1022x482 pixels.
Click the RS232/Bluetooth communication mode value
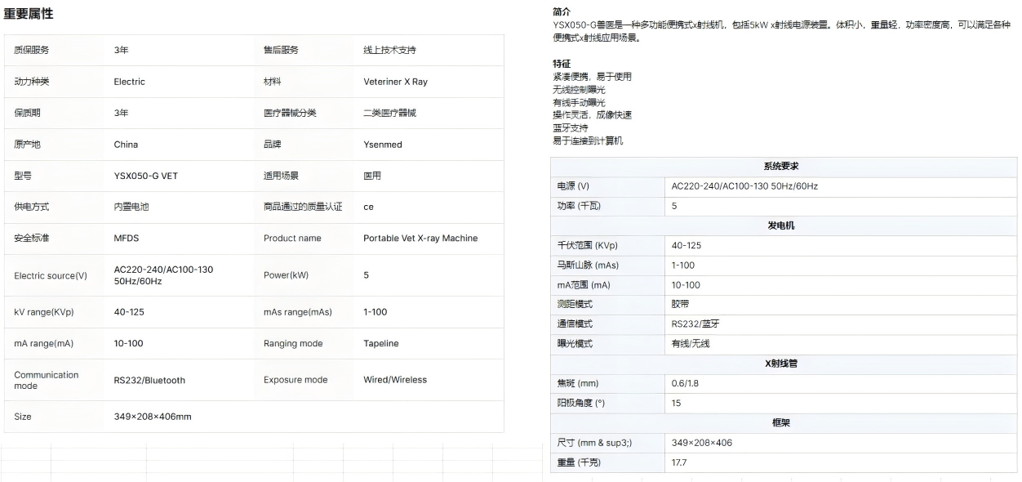(x=149, y=380)
